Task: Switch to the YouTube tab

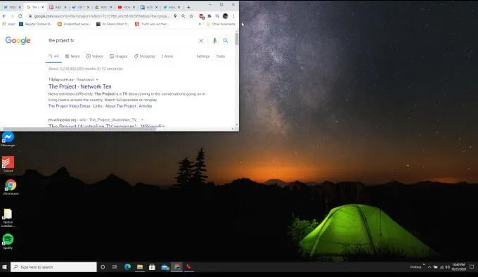Action: point(126,7)
